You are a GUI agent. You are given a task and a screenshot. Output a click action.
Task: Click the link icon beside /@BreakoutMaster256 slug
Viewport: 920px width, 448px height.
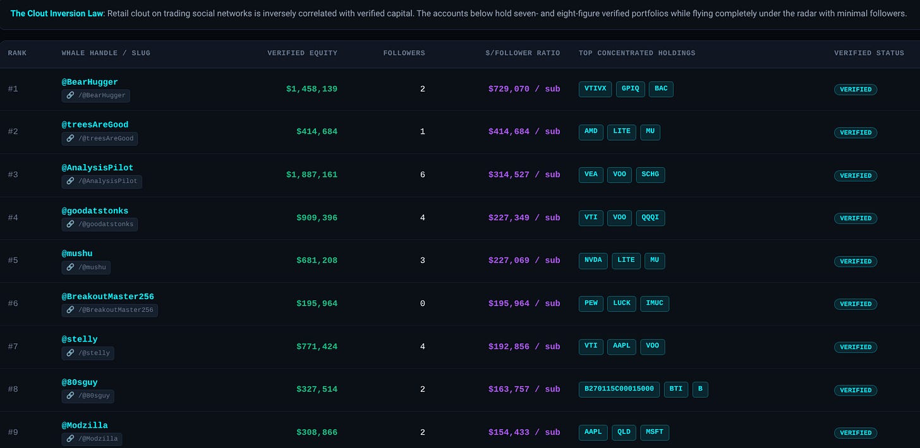pyautogui.click(x=71, y=310)
